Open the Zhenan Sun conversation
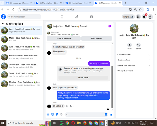 point(21,66)
